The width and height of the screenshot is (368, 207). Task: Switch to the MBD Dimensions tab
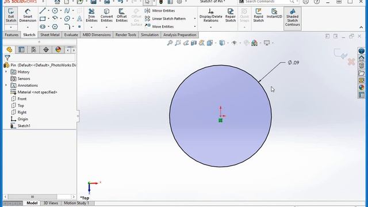(x=97, y=34)
